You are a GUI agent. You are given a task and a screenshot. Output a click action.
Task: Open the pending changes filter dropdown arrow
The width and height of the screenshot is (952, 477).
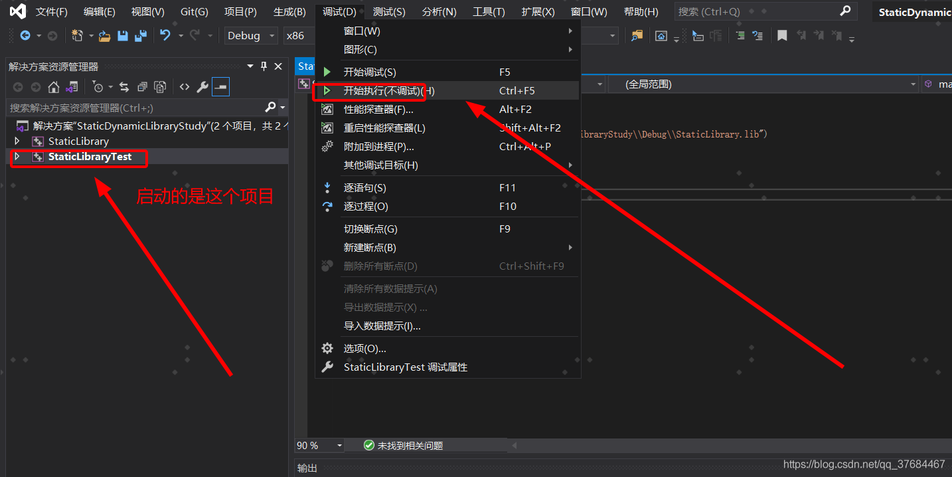point(111,87)
